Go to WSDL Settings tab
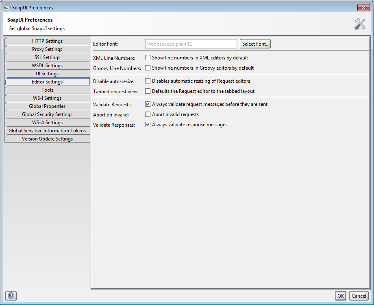Viewport: 374px width, 305px height. 47,66
